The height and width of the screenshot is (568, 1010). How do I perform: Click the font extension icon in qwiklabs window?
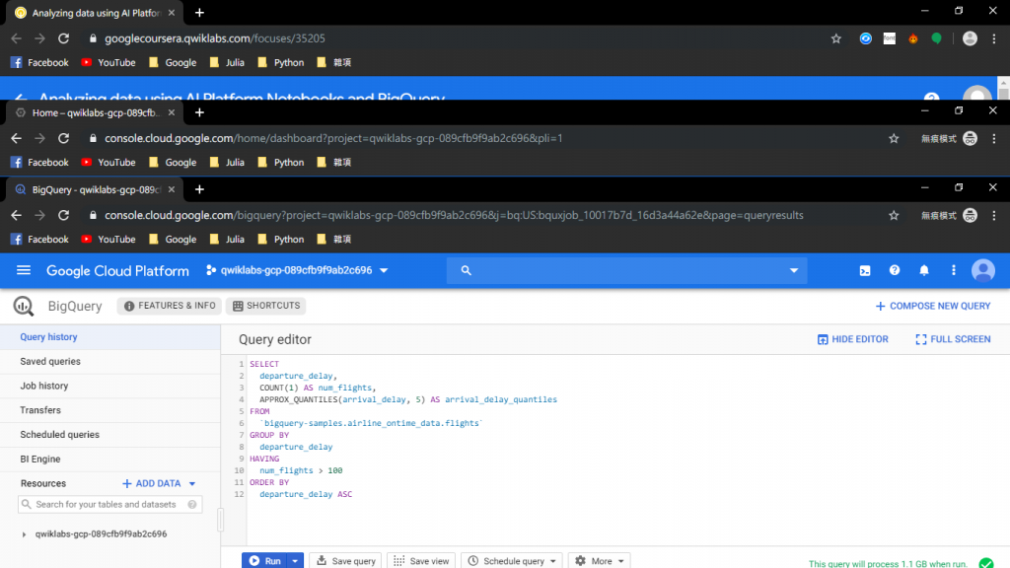point(890,38)
